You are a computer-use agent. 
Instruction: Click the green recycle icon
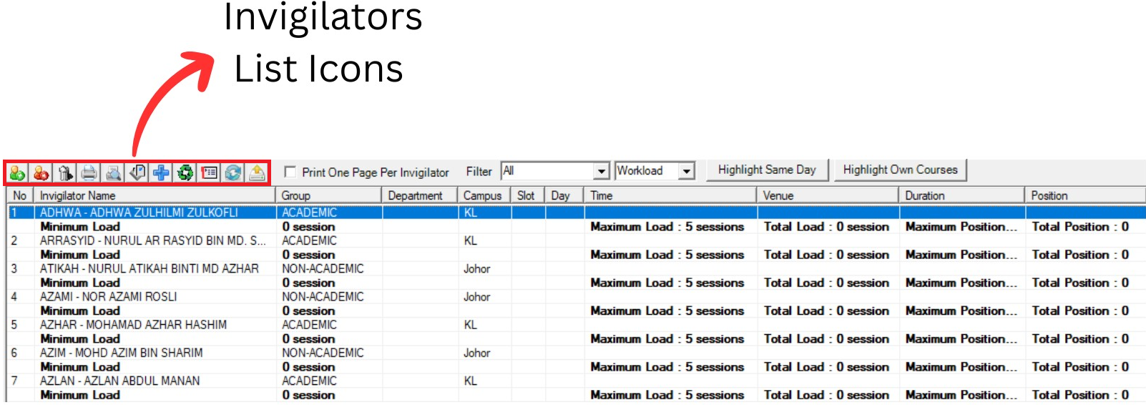[185, 172]
